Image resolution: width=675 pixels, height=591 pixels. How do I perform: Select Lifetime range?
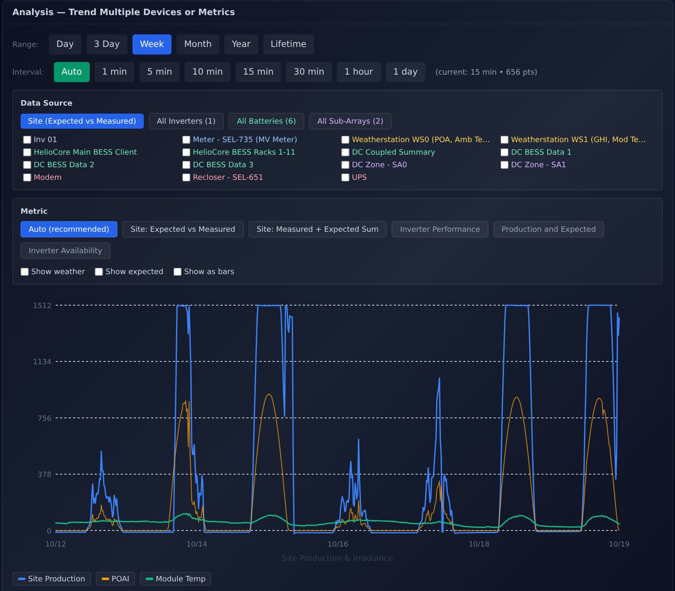(x=288, y=44)
